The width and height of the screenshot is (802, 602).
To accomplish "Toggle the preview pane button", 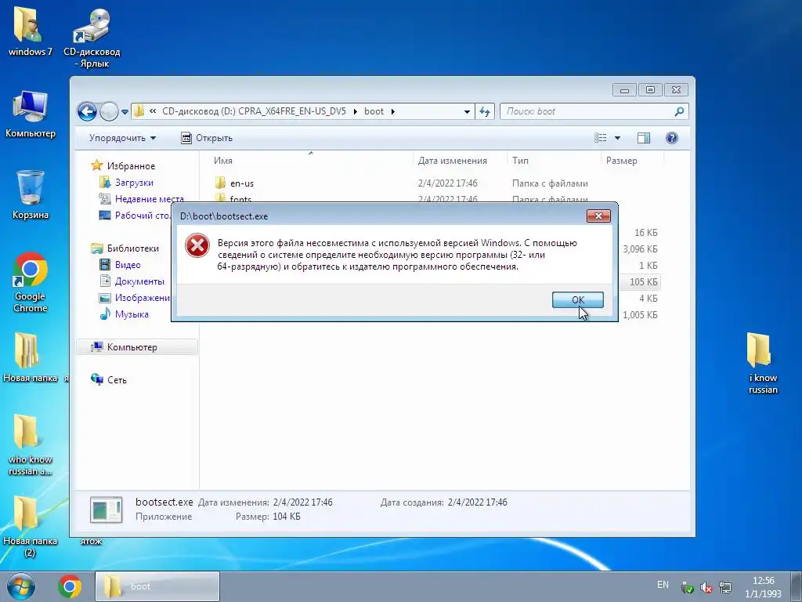I will 644,138.
